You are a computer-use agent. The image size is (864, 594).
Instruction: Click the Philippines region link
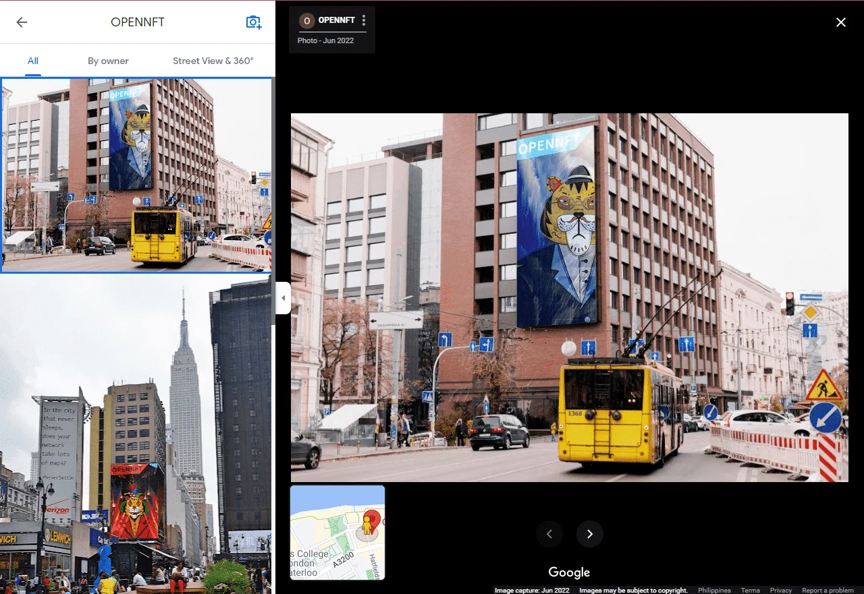714,590
